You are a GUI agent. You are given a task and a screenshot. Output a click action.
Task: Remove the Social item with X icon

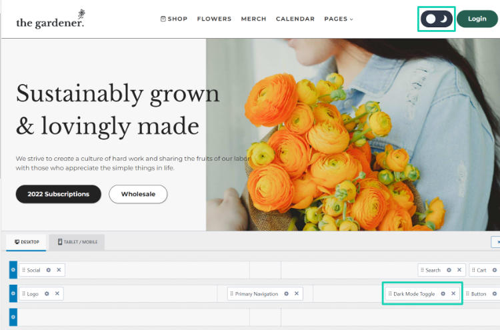[59, 270]
